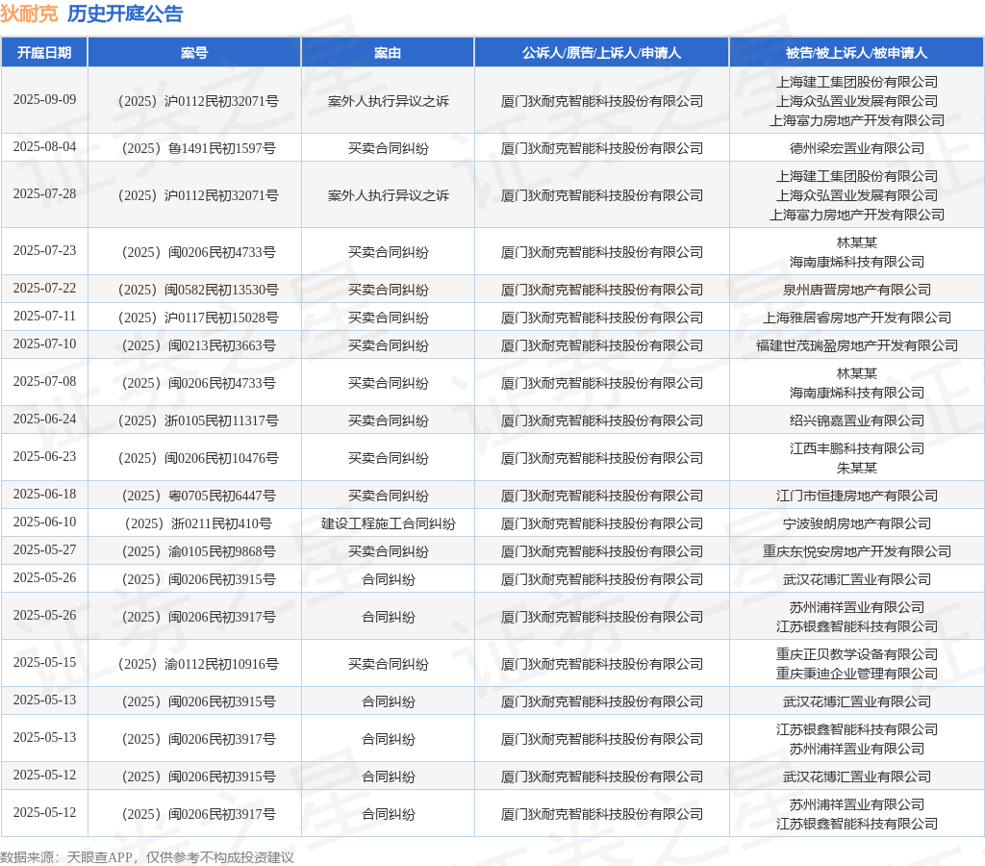
Task: Click defendant 朱某某
Action: pos(857,469)
